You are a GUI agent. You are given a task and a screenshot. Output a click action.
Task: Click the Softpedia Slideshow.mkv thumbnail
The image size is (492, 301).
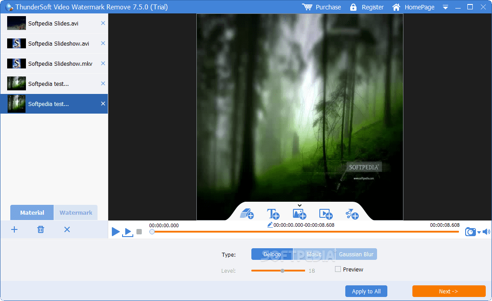[x=16, y=64]
